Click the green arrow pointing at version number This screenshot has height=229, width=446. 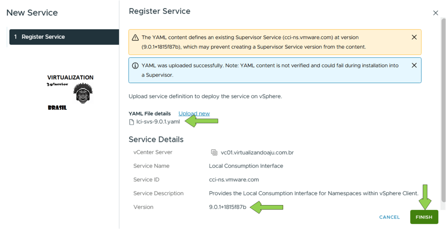267,207
